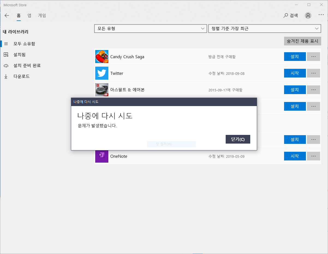Open 검색 search

click(291, 16)
